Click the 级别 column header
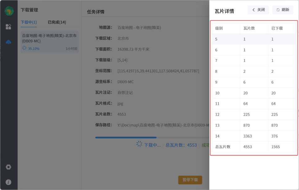Screen dimensions: 299x190 point(219,28)
